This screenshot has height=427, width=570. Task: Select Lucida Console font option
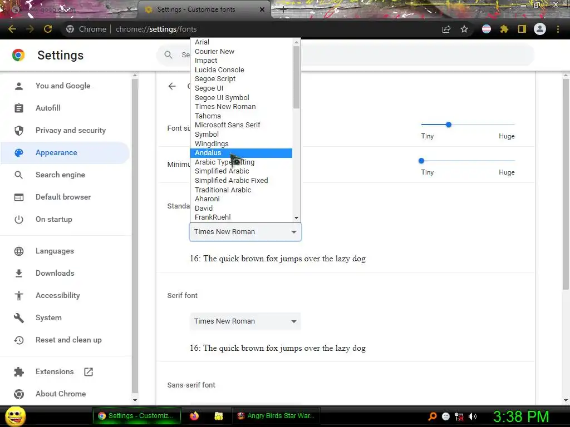tap(241, 69)
